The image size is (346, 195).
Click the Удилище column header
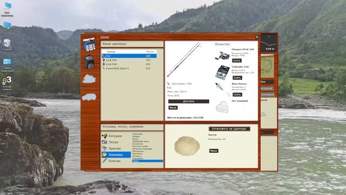[x=111, y=51]
